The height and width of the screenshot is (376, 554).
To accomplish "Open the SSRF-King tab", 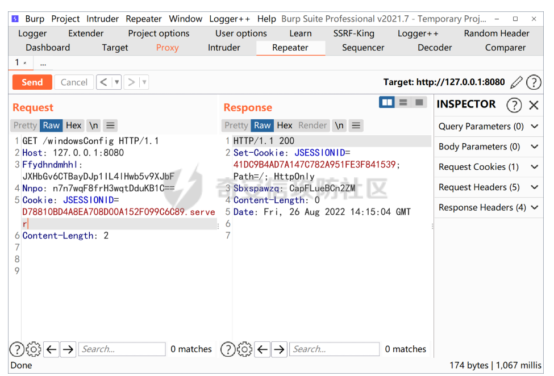I will click(x=353, y=34).
